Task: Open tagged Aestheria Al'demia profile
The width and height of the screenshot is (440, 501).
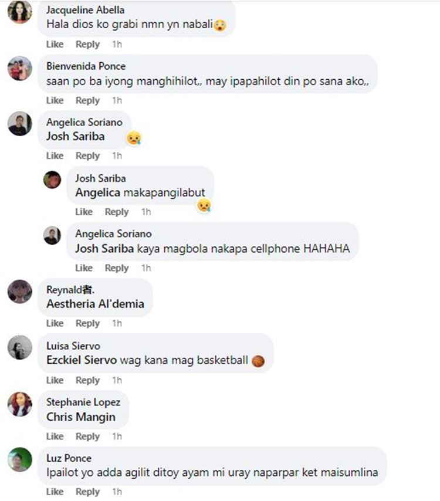Action: pos(95,303)
